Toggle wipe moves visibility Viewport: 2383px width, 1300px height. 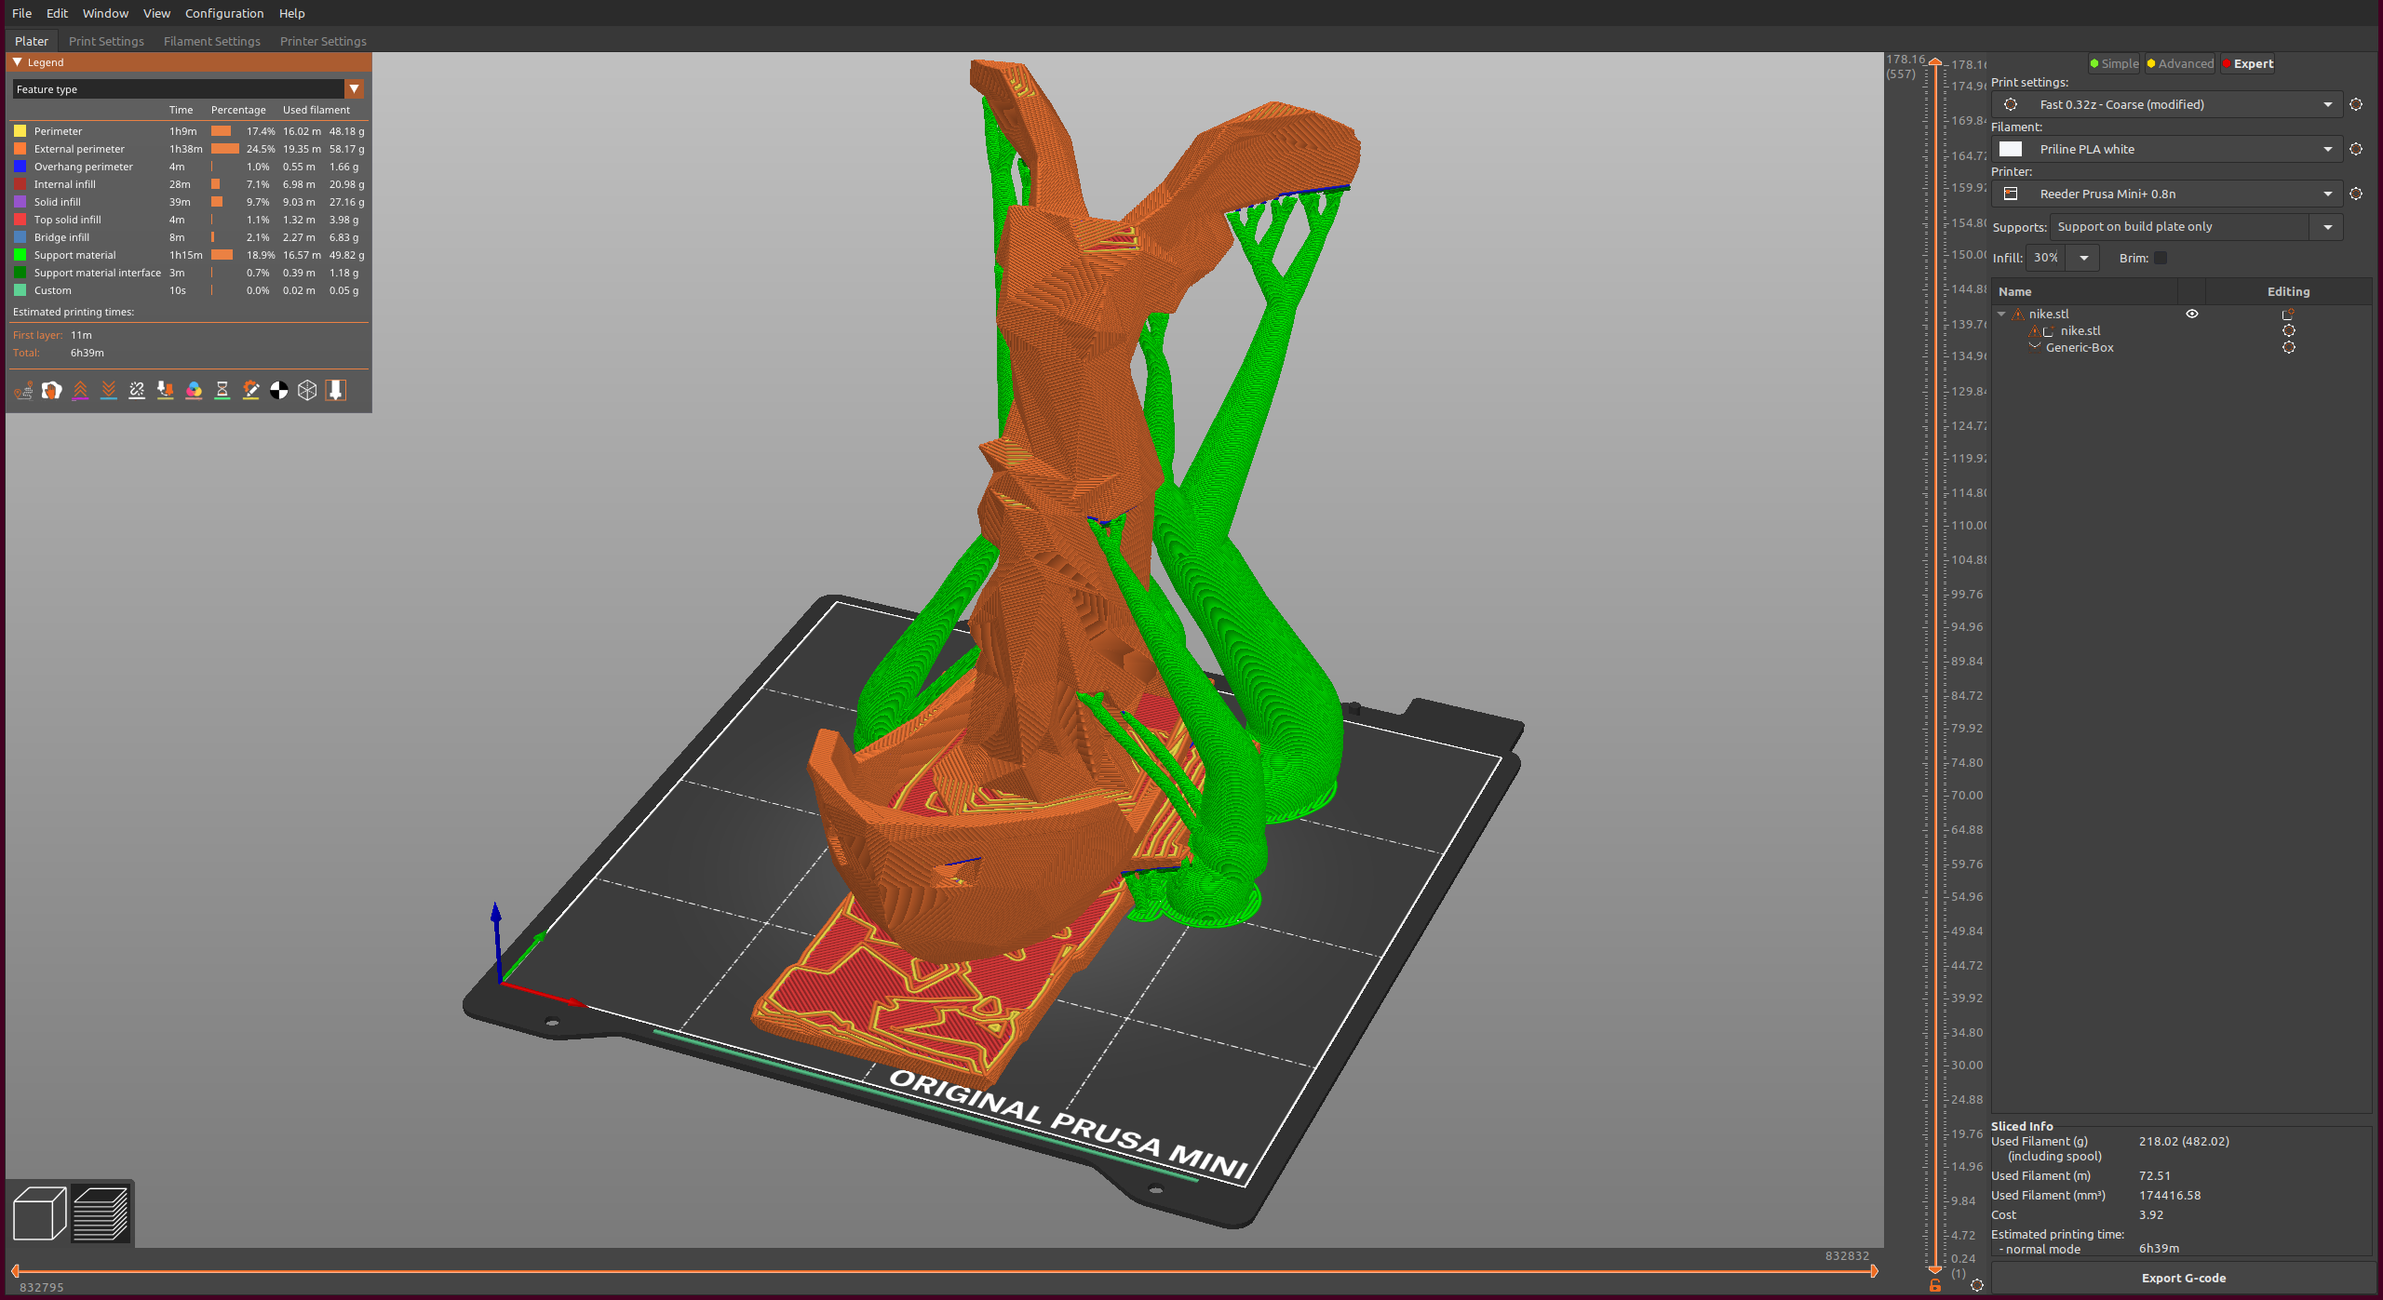(x=52, y=391)
